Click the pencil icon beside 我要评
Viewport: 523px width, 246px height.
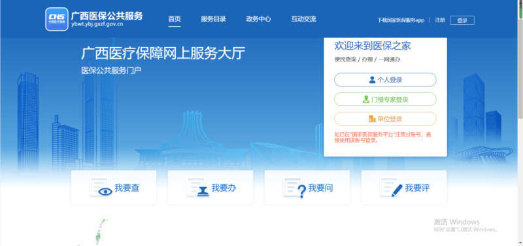pos(397,190)
